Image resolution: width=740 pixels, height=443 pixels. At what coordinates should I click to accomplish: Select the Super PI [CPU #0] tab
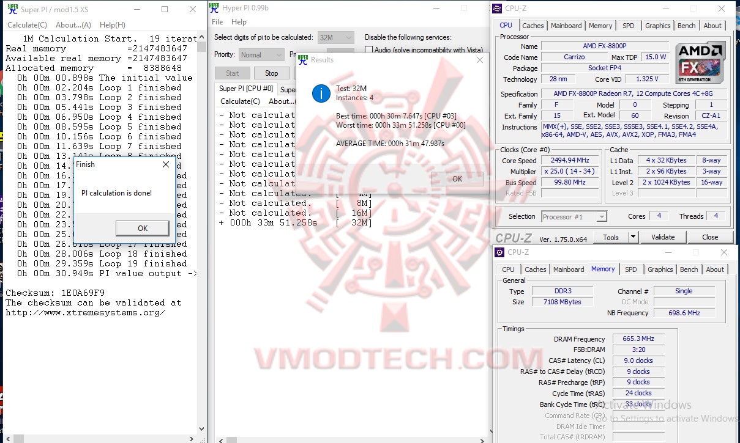246,89
